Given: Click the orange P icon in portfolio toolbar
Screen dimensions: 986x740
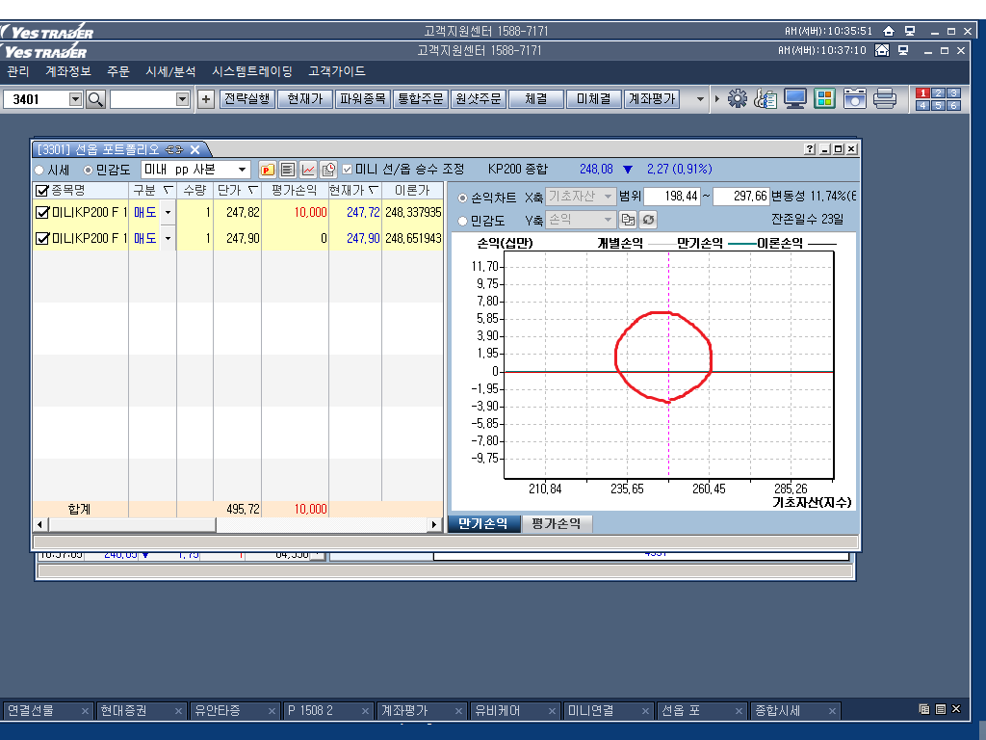Looking at the screenshot, I should 268,170.
